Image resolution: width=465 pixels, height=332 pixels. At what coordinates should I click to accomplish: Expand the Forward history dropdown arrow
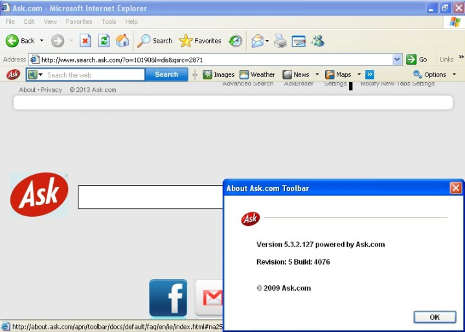[71, 41]
